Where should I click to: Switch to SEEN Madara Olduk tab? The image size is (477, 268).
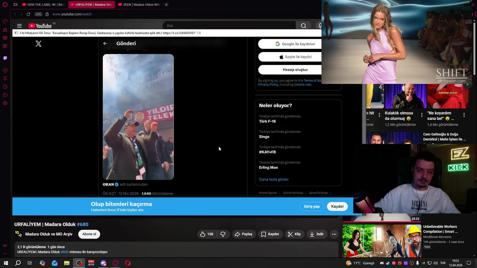coord(139,4)
